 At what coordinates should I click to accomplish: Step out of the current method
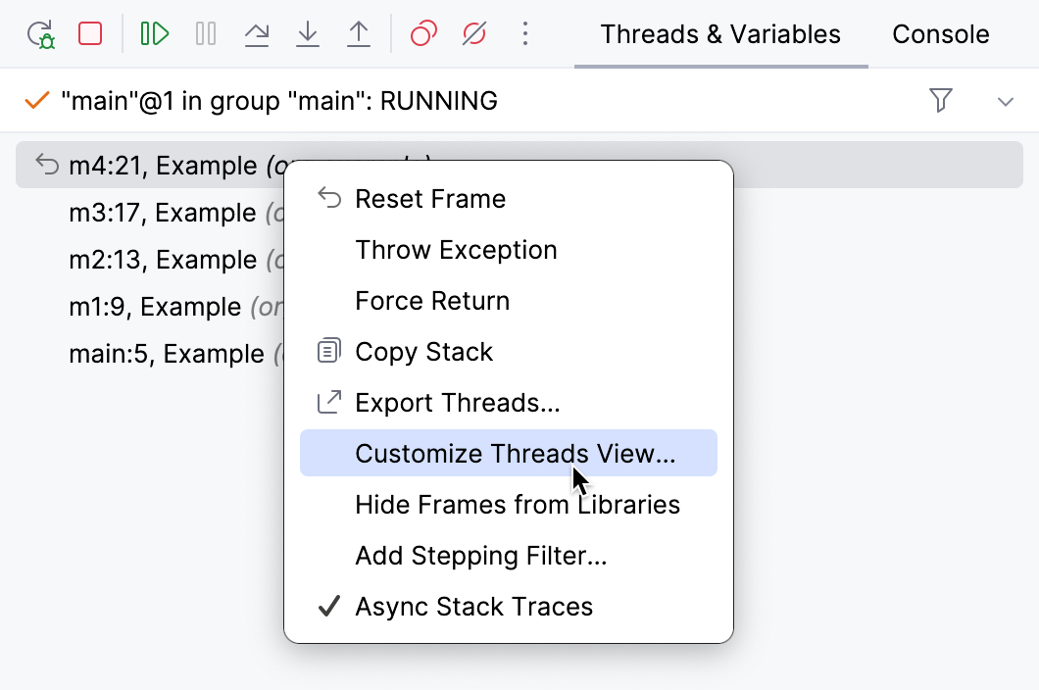tap(359, 33)
